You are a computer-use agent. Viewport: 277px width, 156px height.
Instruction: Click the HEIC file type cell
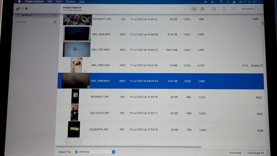122,65
